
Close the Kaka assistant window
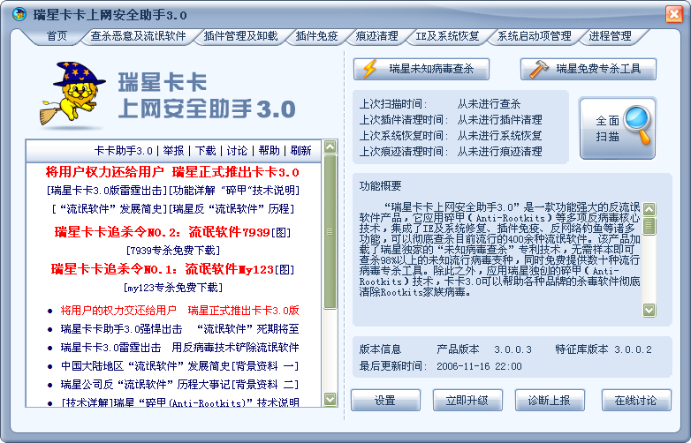674,14
